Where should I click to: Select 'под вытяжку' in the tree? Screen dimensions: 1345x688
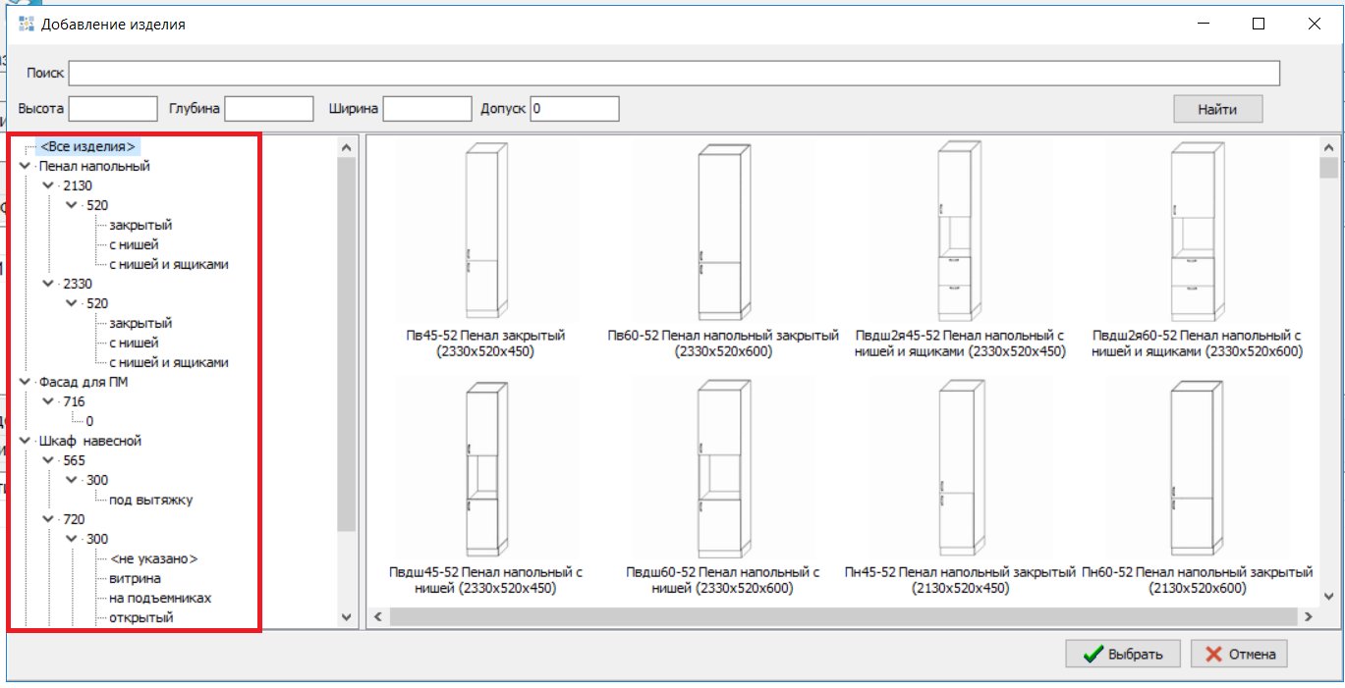pyautogui.click(x=150, y=500)
